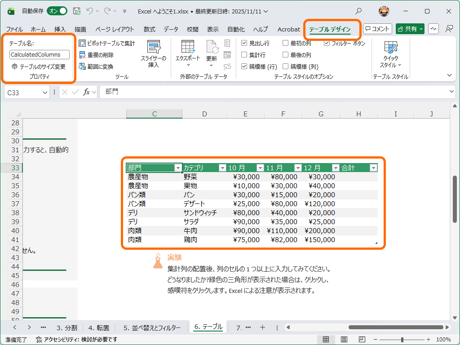The height and width of the screenshot is (345, 460).
Task: Switch to sheet tab 4. 転置
Action: click(x=99, y=327)
